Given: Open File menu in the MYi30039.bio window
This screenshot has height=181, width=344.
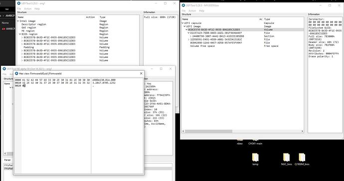Looking at the screenshot, I should pos(183,11).
